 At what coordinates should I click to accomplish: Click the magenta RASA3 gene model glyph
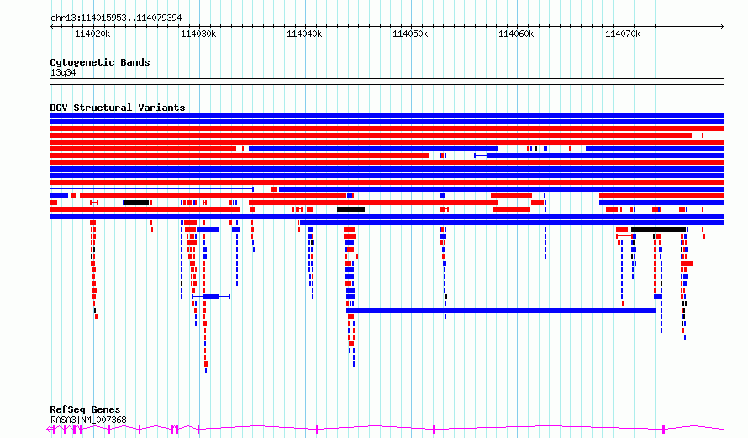coord(385,429)
